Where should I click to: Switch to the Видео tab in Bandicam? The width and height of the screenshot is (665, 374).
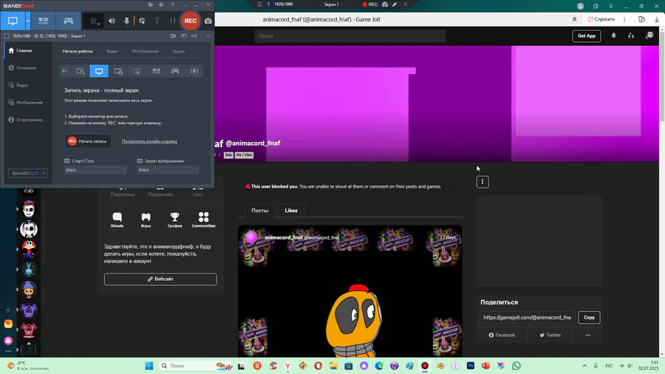pyautogui.click(x=112, y=51)
